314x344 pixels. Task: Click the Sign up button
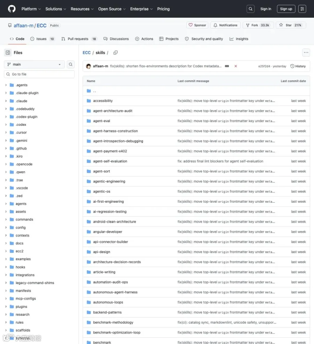286,9
